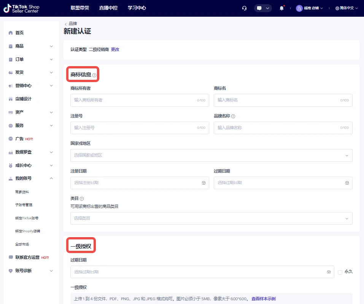Click the chat message icon in header
This screenshot has height=304, width=364.
[x=259, y=8]
